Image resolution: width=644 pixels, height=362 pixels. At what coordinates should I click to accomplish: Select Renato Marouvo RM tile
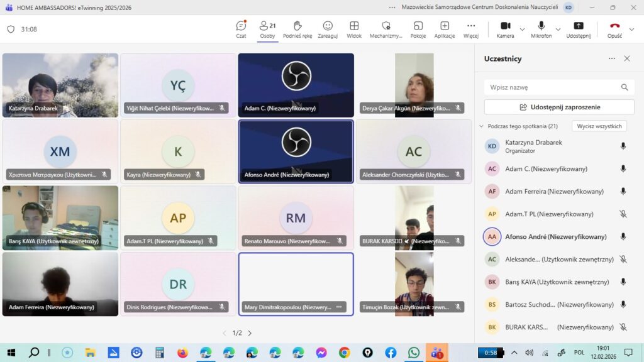[296, 218]
